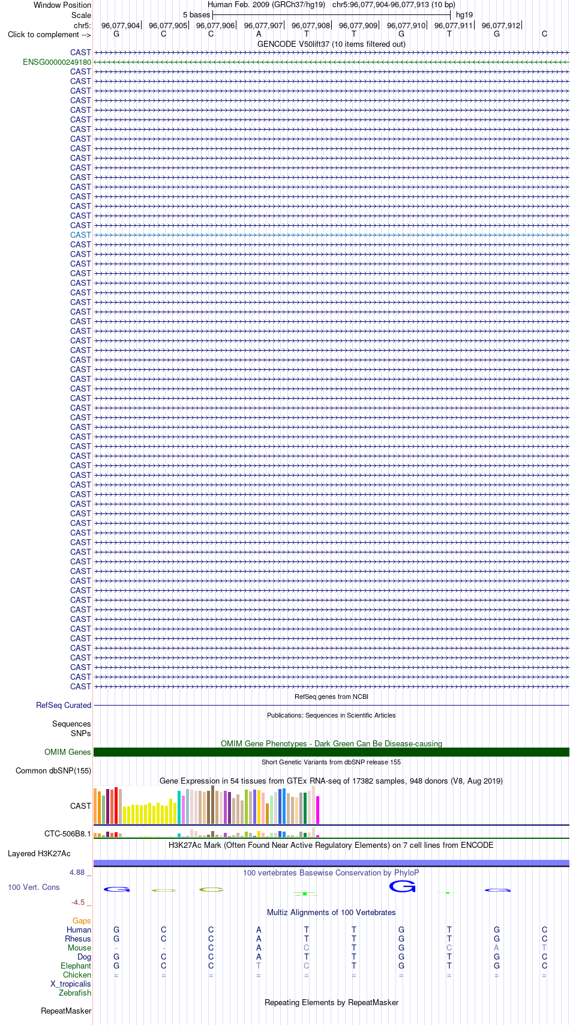Screen dimensions: 570x1025
Task: Click 'Repeating Elements by RepeatMasker' title
Action: [x=331, y=1002]
